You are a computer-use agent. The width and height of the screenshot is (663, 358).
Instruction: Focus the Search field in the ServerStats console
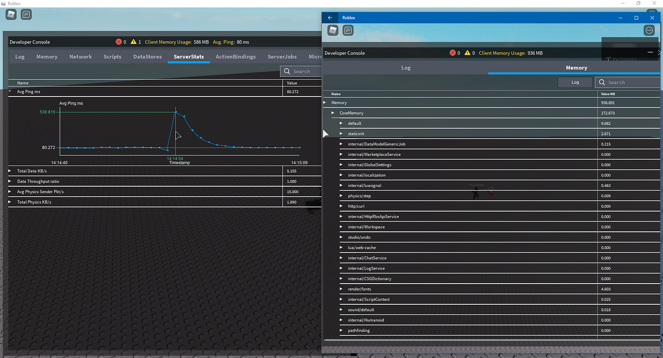click(301, 72)
